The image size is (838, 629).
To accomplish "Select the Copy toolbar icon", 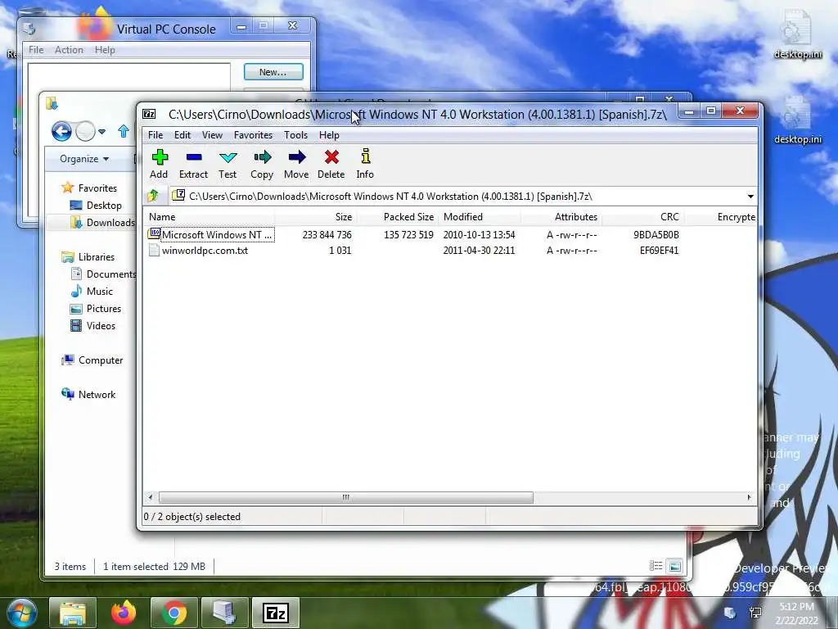I will point(262,164).
